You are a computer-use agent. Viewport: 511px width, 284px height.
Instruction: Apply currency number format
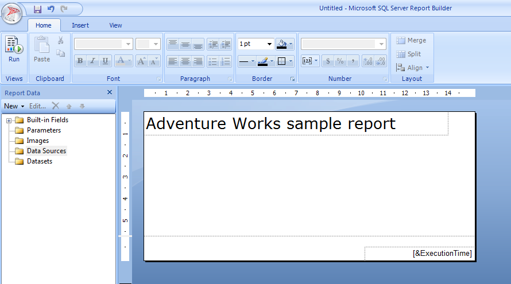coord(328,61)
